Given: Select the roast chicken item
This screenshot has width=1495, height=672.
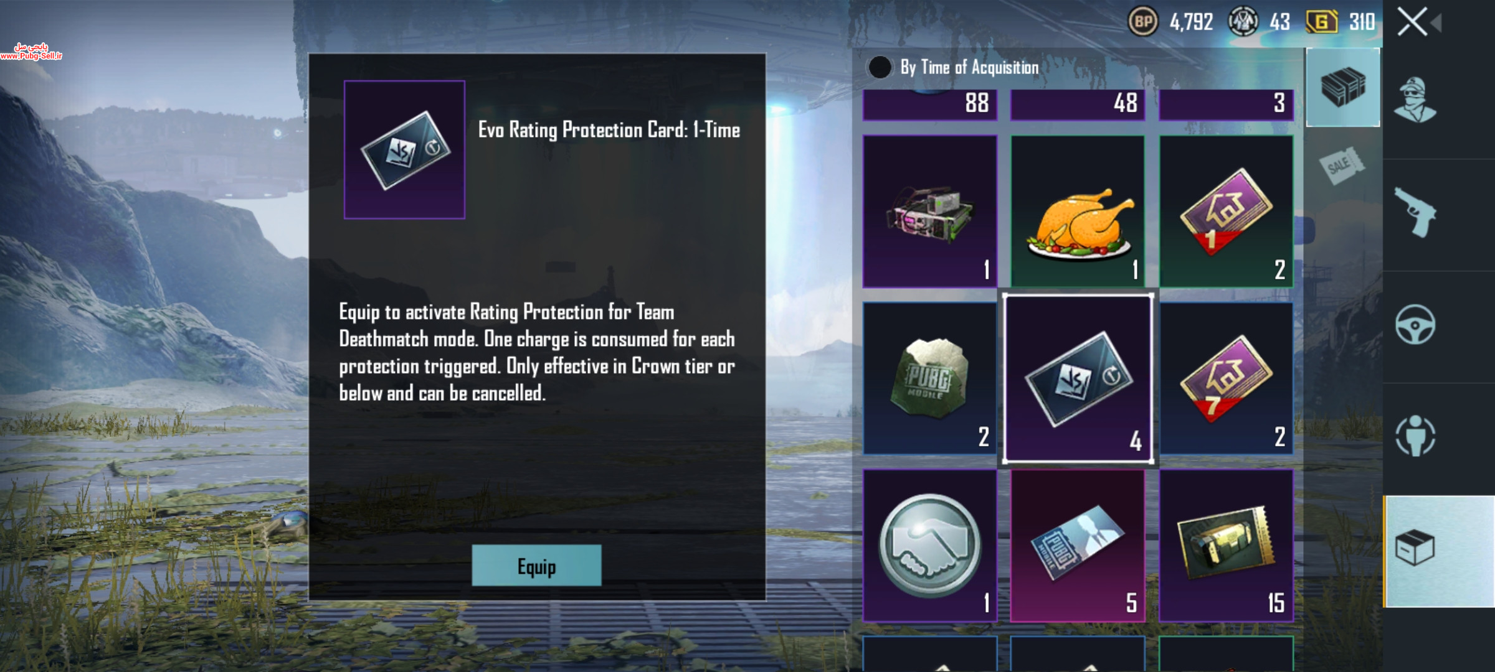Looking at the screenshot, I should (x=1078, y=211).
